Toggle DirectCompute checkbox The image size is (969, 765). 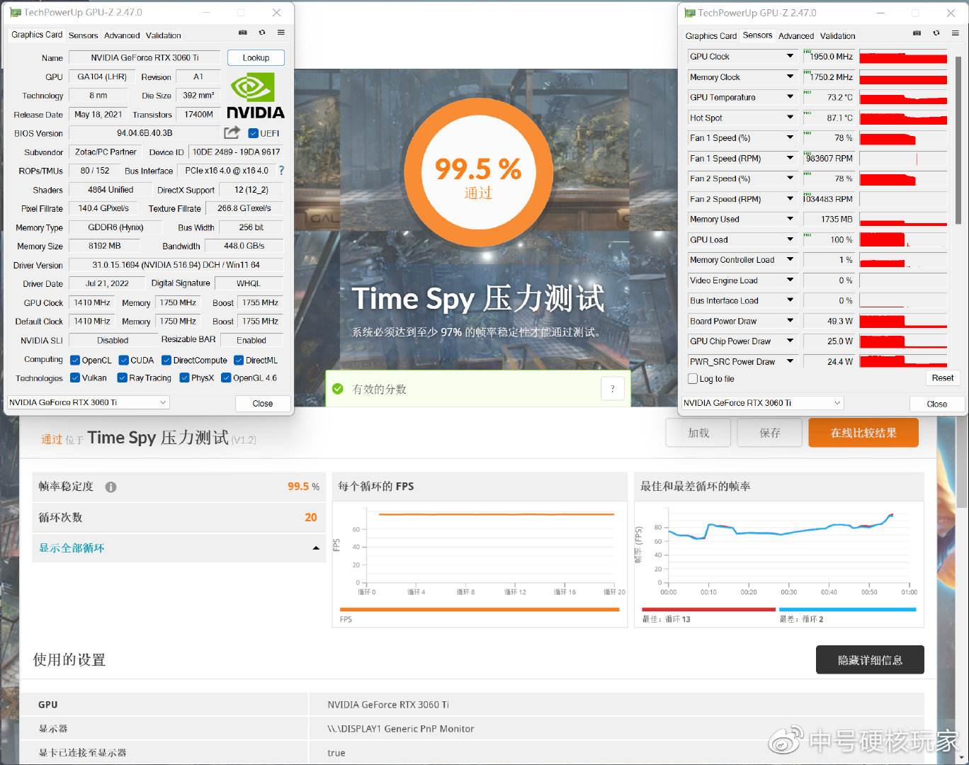166,361
